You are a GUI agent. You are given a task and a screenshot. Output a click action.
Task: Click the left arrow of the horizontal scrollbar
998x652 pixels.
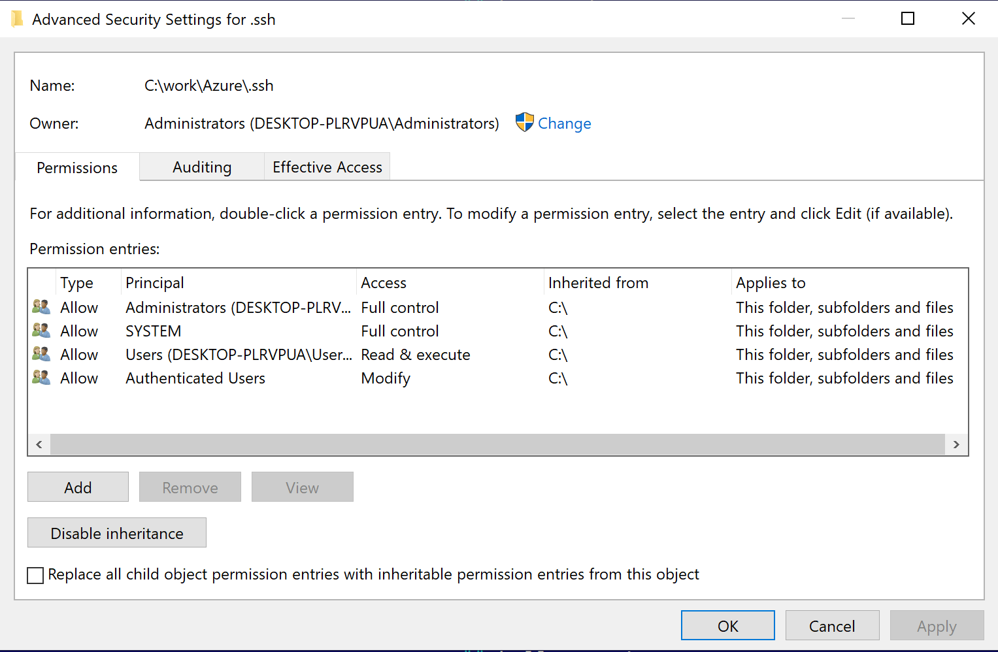tap(39, 444)
